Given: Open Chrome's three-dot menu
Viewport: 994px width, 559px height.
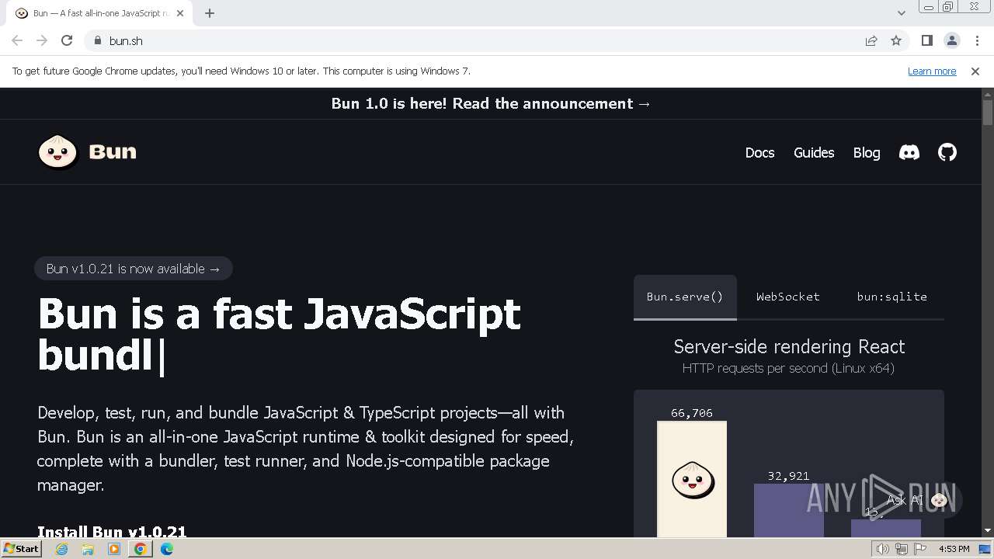Looking at the screenshot, I should pos(977,40).
